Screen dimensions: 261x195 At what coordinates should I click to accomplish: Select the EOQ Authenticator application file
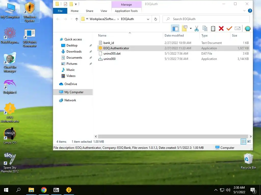(173, 48)
